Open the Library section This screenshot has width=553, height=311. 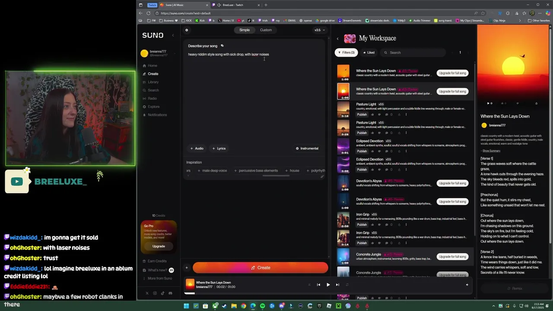(x=150, y=82)
